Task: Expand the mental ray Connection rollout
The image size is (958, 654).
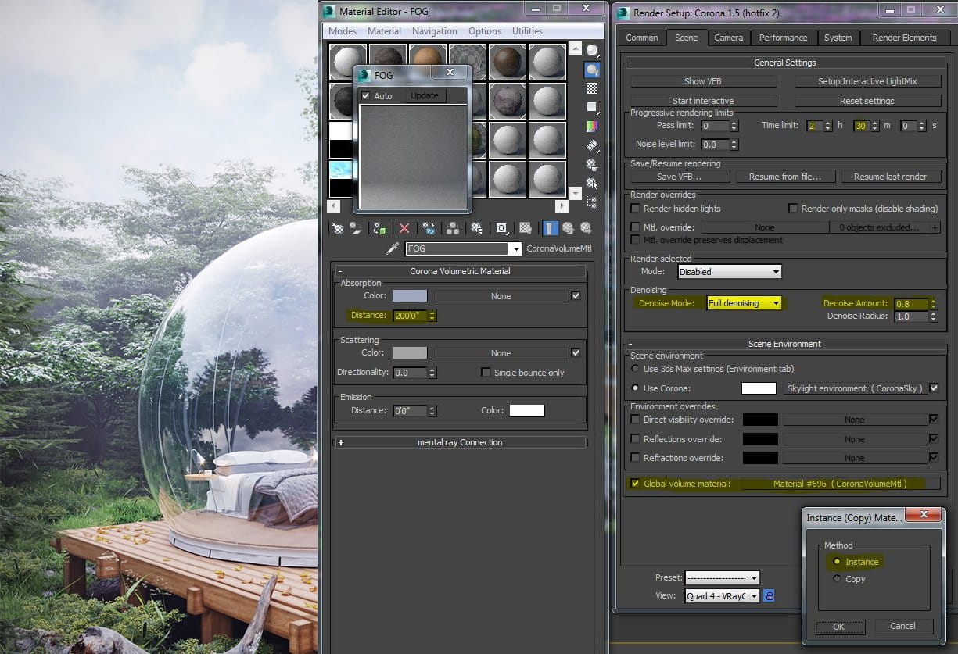Action: click(x=460, y=442)
